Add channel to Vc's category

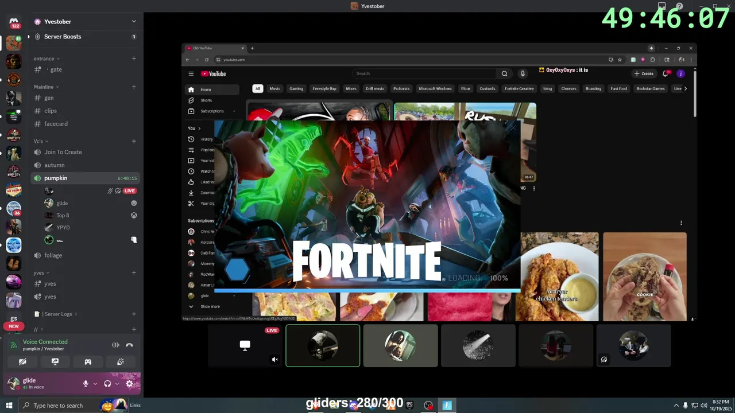pyautogui.click(x=134, y=141)
